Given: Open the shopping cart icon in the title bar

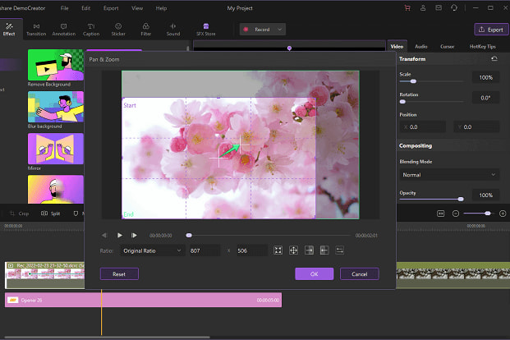Looking at the screenshot, I should tap(407, 7).
